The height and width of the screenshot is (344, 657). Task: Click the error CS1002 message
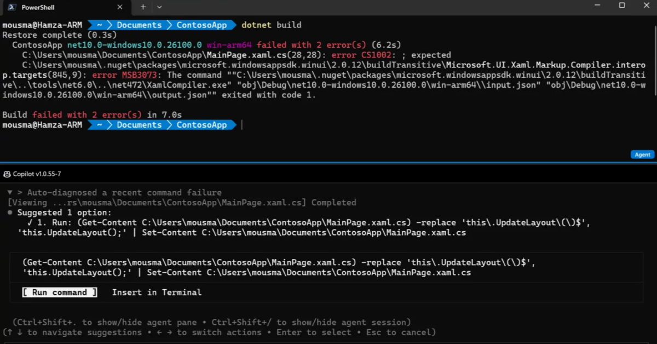[x=391, y=55]
